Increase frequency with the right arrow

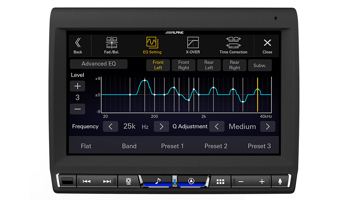(161, 127)
